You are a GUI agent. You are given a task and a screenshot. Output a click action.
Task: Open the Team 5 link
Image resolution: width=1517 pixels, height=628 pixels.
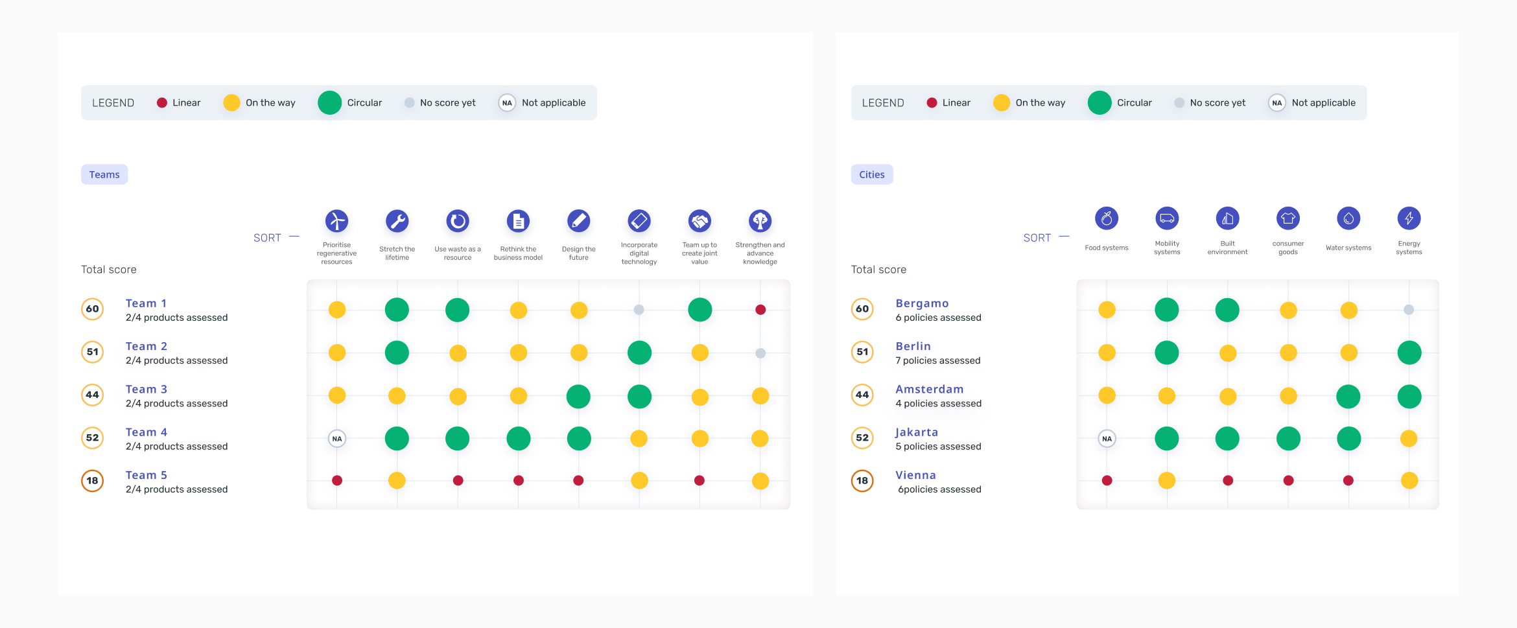pos(147,475)
